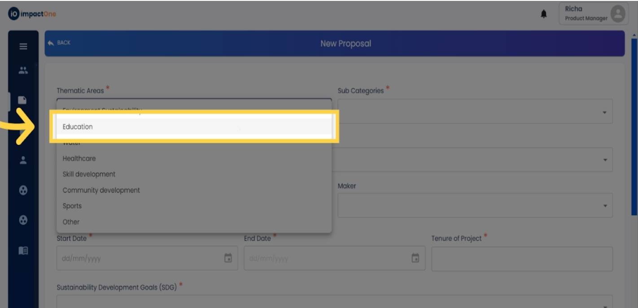
Task: Select Community development option
Action: [x=101, y=190]
